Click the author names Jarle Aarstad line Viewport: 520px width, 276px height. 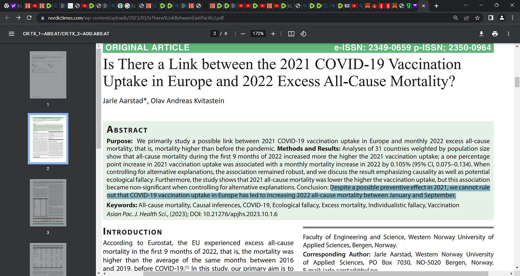[x=164, y=101]
